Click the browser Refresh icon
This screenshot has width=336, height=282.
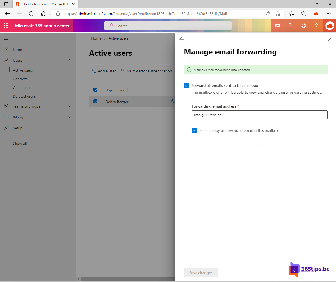tap(31, 14)
